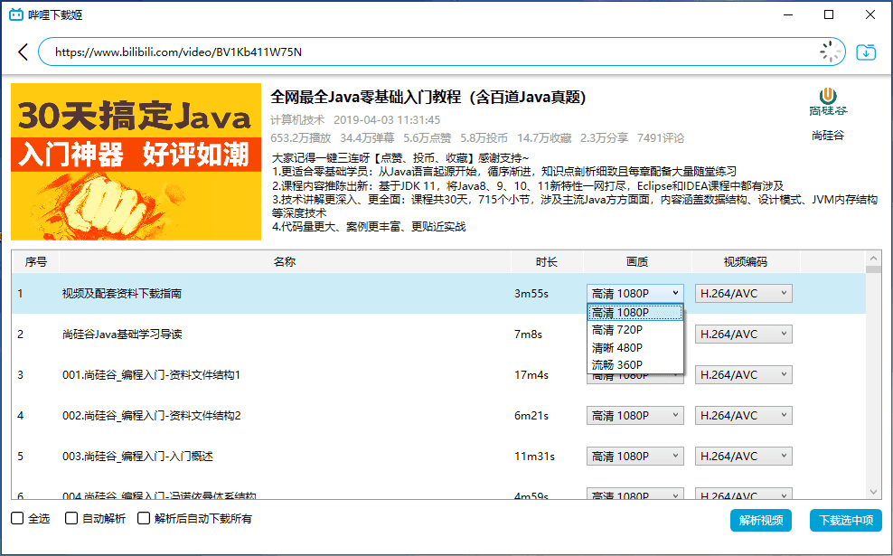
Task: Toggle the 全选 checkbox
Action: pos(18,518)
